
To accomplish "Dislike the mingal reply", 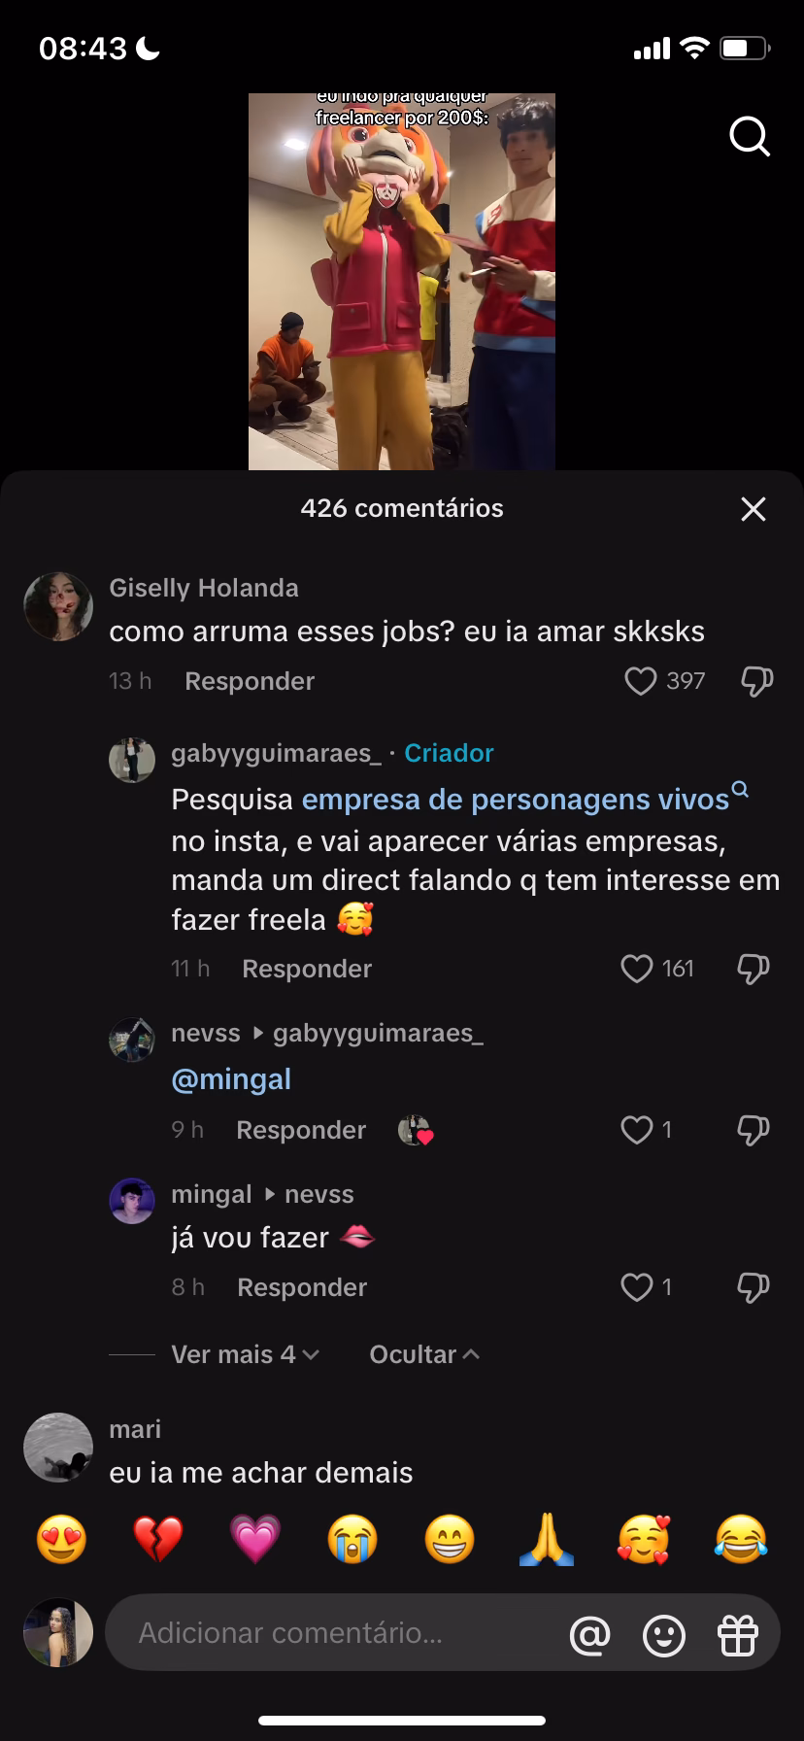I will coord(754,1287).
